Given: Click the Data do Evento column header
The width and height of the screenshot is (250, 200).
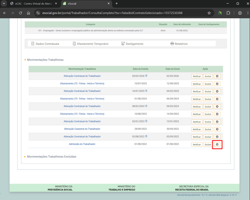Looking at the screenshot, I should [x=140, y=69].
